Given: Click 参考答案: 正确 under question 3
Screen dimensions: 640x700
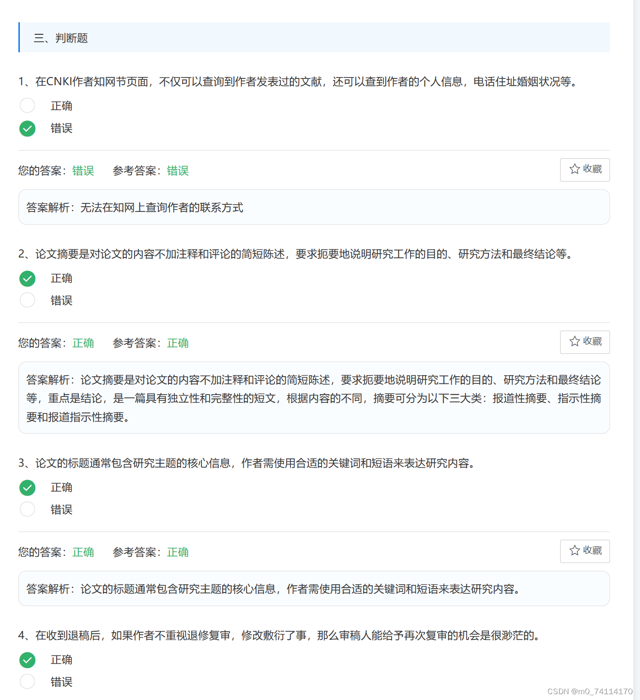Looking at the screenshot, I should 151,552.
